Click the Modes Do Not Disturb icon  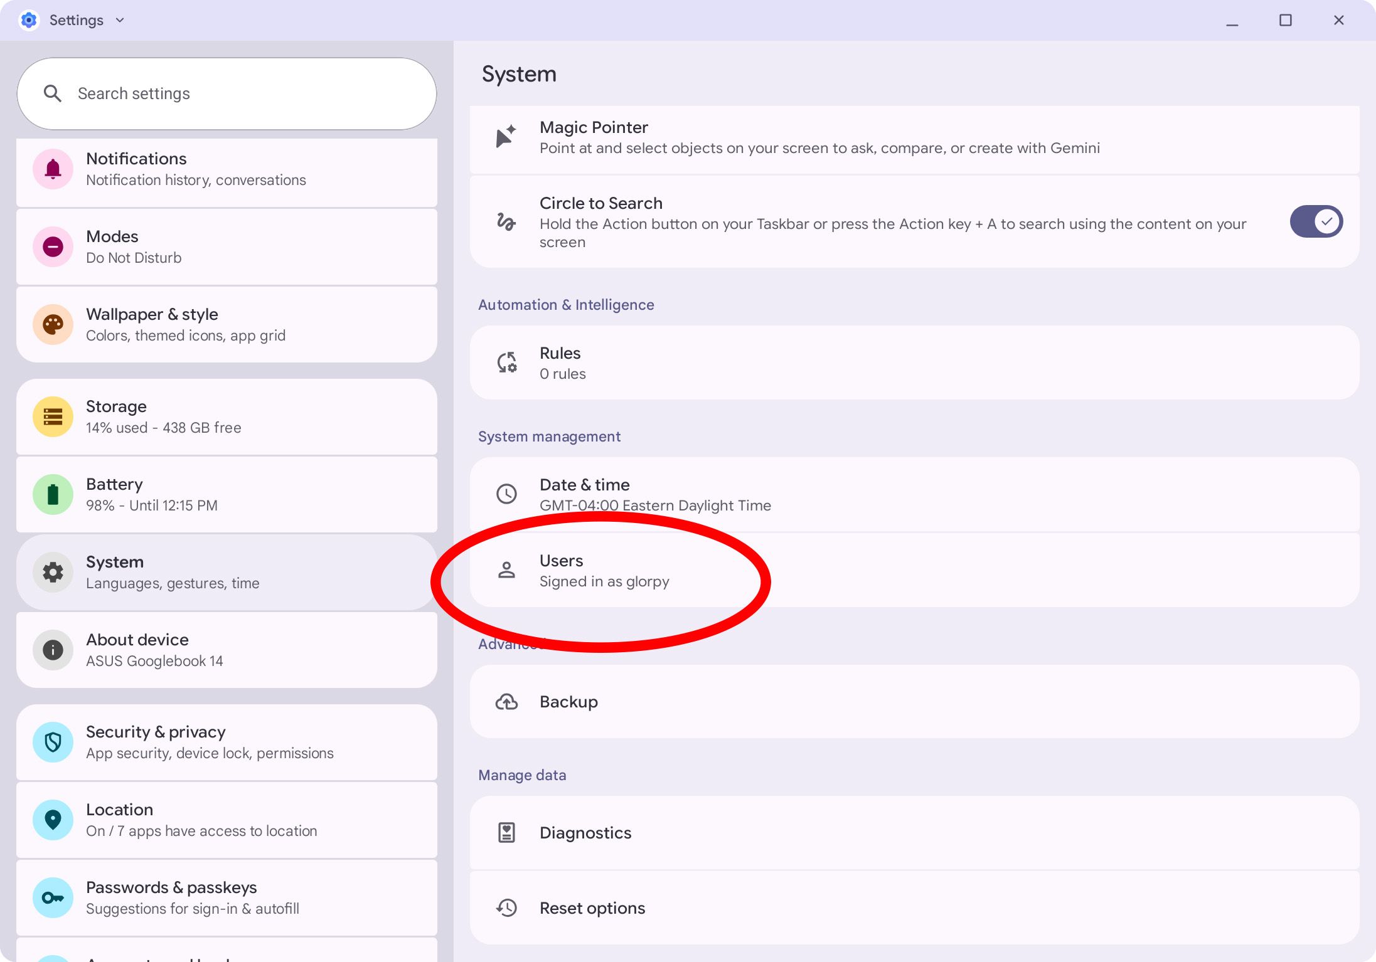pyautogui.click(x=53, y=246)
